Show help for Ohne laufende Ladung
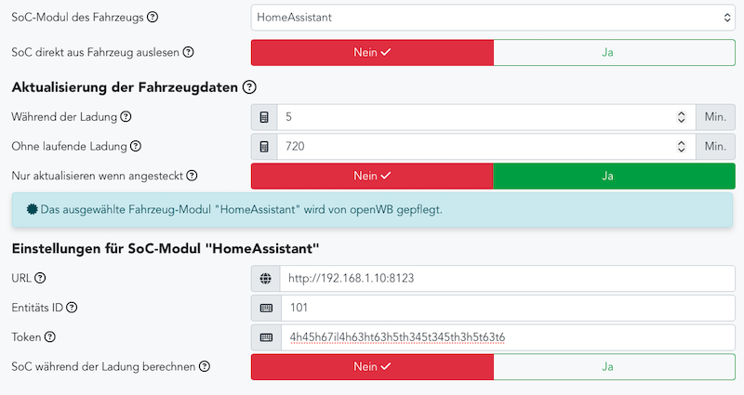 (x=136, y=146)
